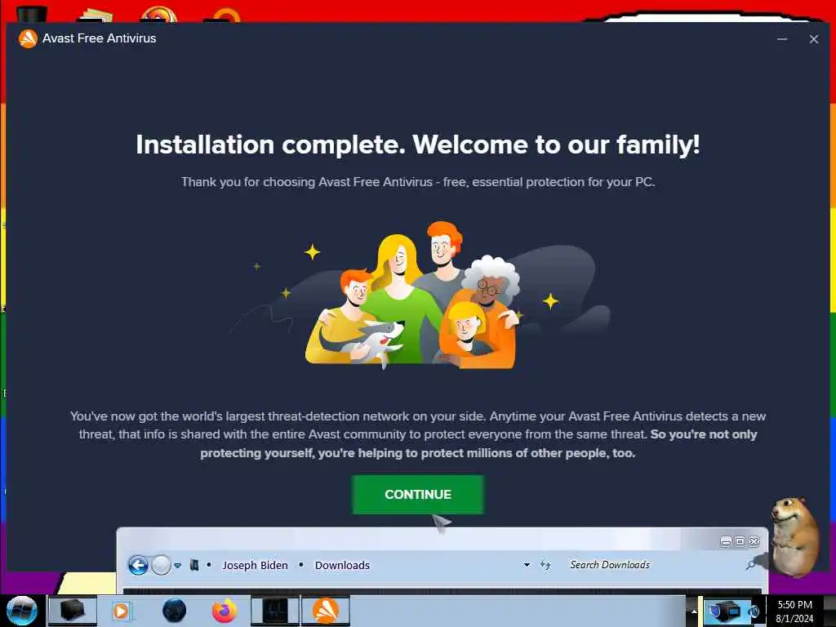Go back in the Downloads explorer window
The height and width of the screenshot is (627, 836).
(138, 565)
